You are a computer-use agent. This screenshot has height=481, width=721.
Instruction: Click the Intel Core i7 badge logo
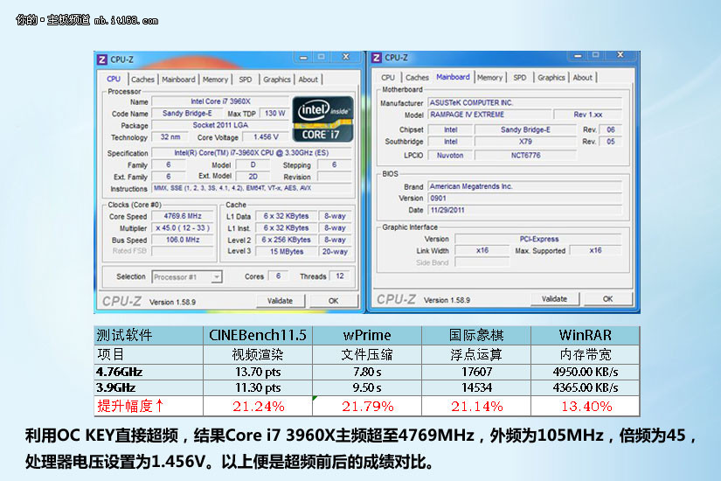coord(322,119)
